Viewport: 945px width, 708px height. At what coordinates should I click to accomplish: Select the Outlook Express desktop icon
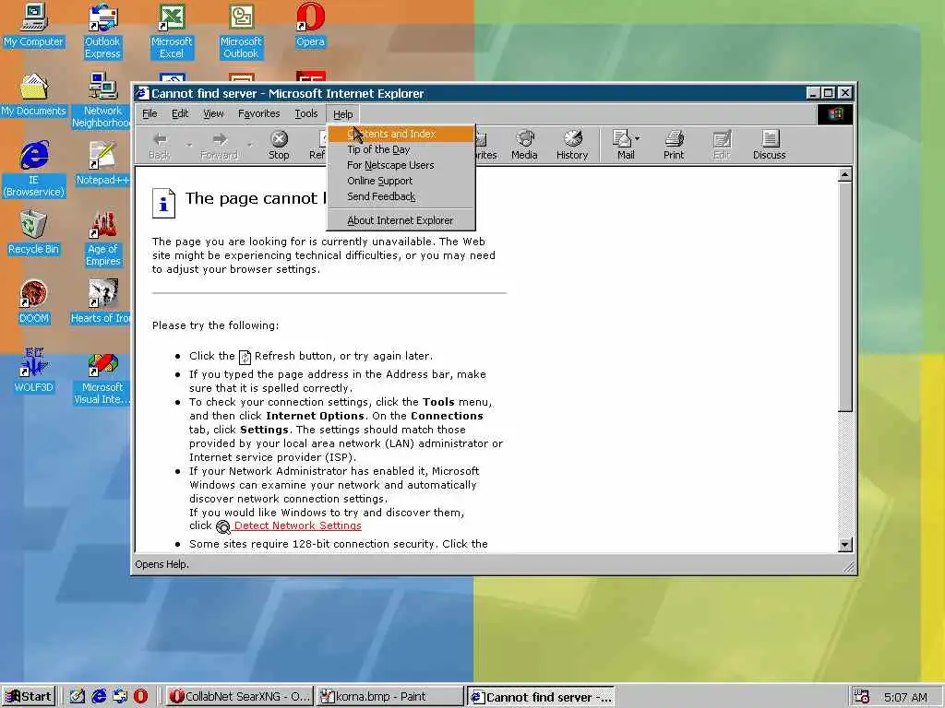(x=102, y=31)
